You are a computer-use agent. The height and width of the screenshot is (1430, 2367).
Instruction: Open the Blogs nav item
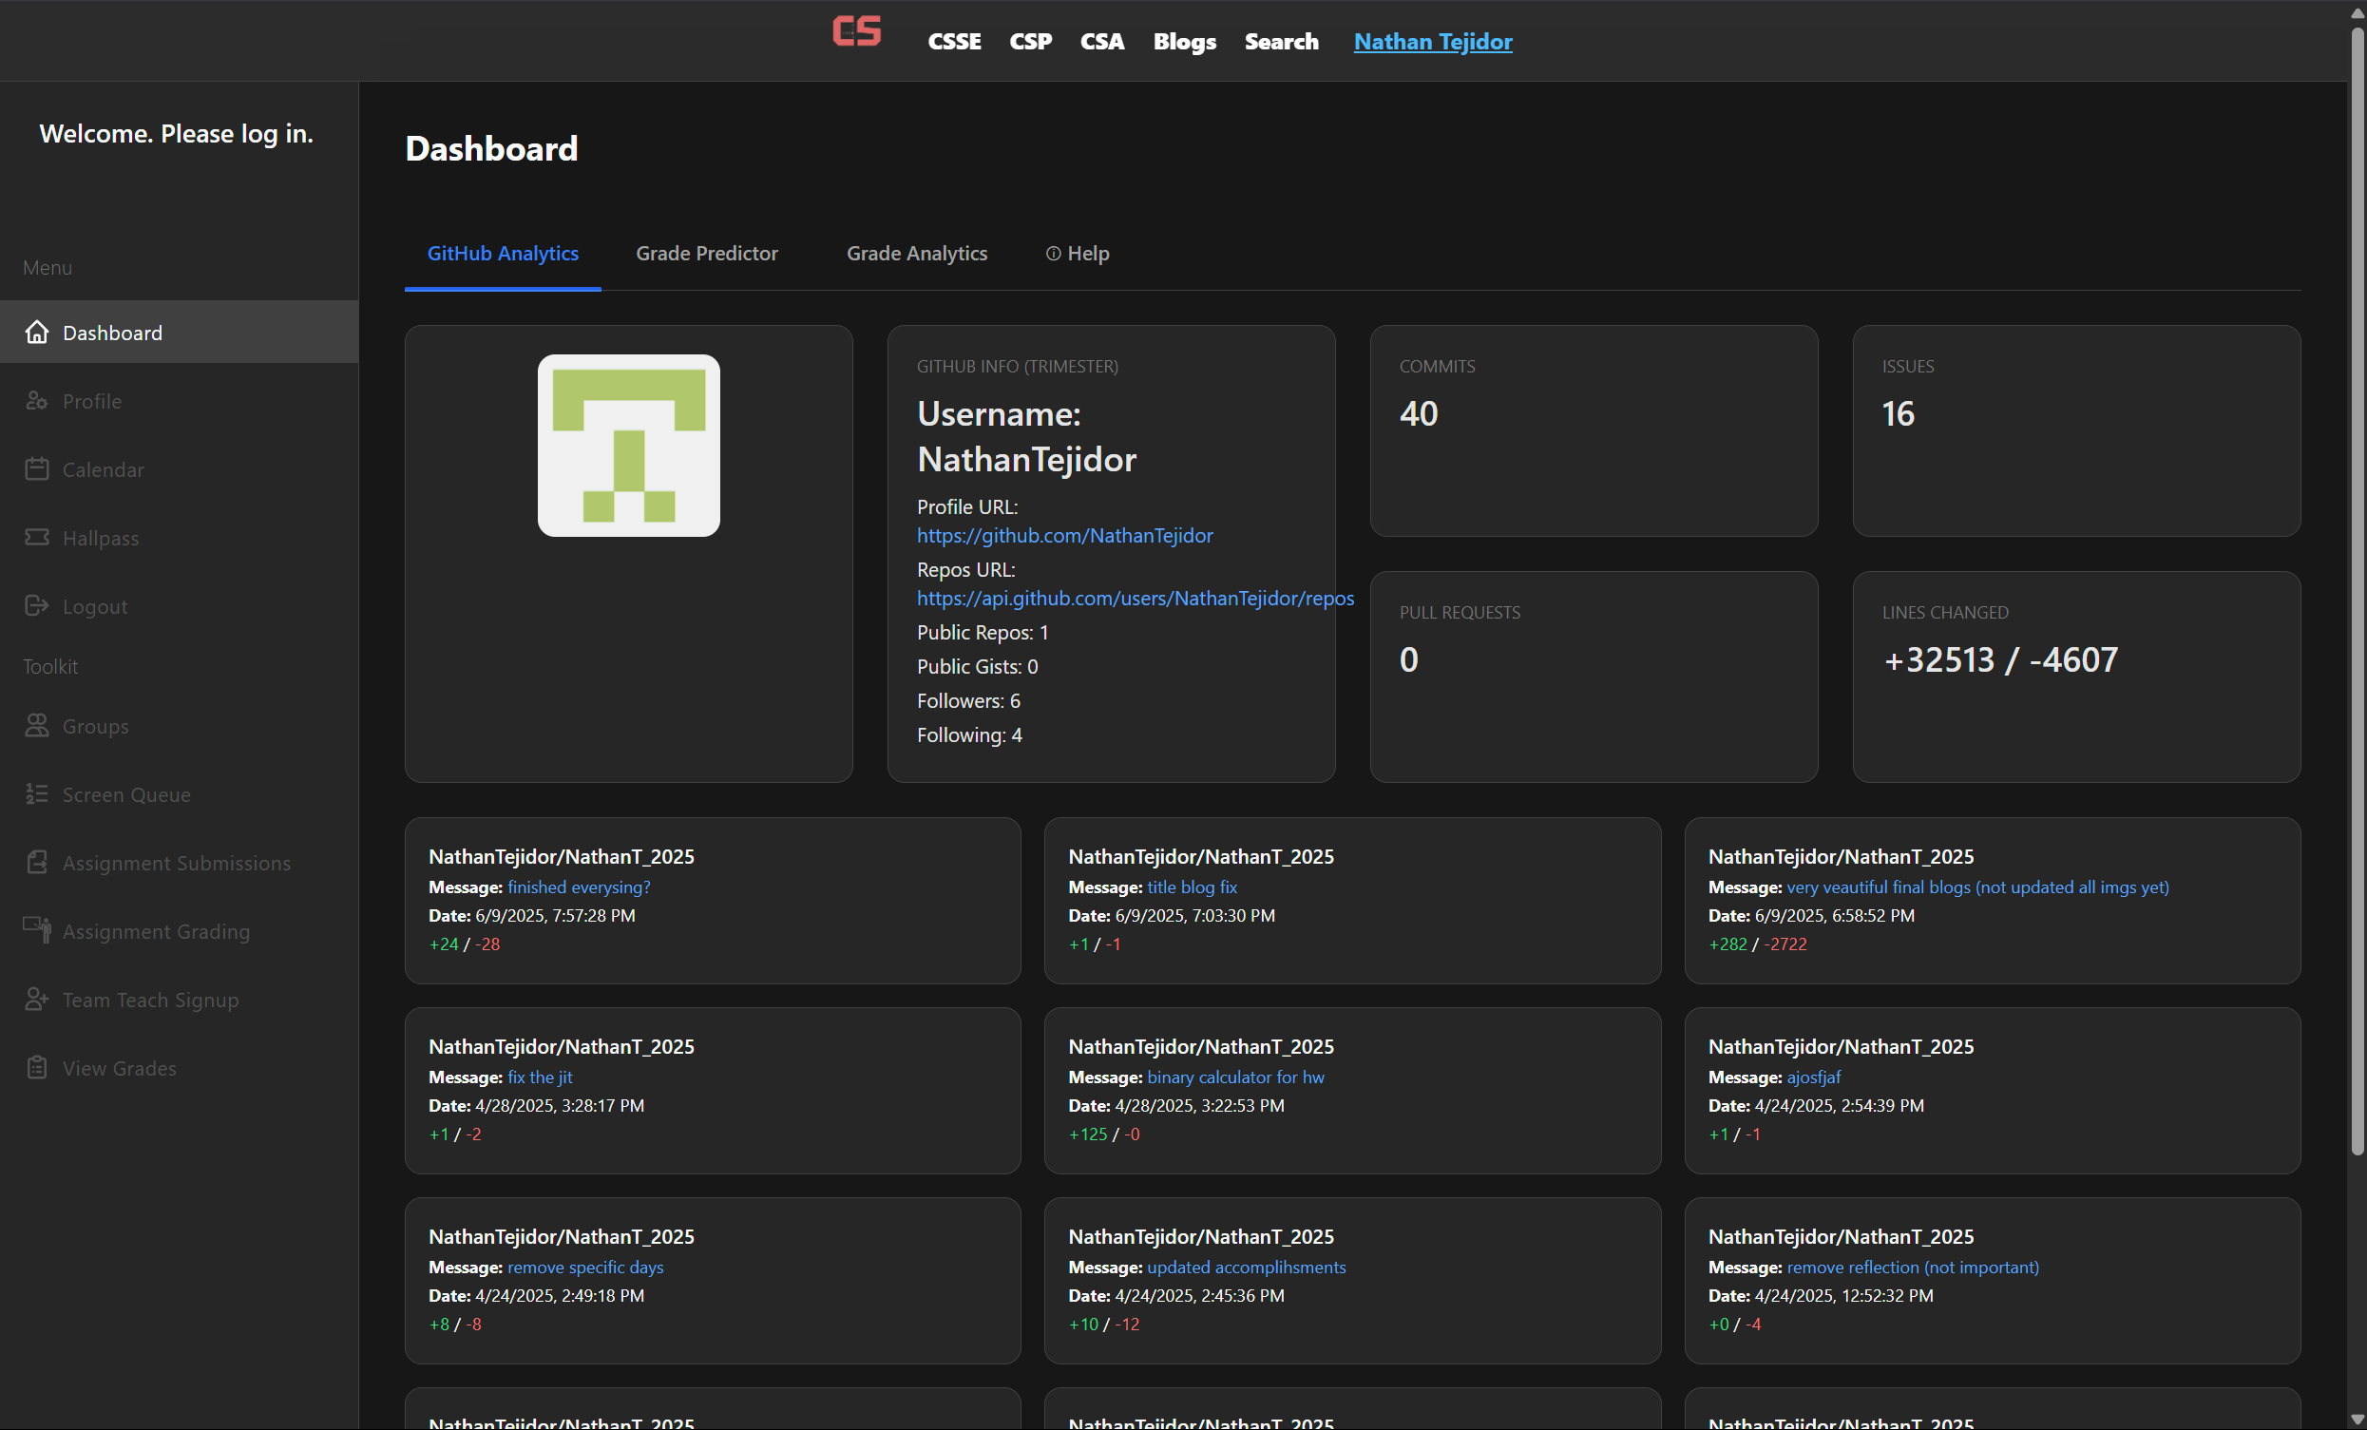click(x=1185, y=41)
